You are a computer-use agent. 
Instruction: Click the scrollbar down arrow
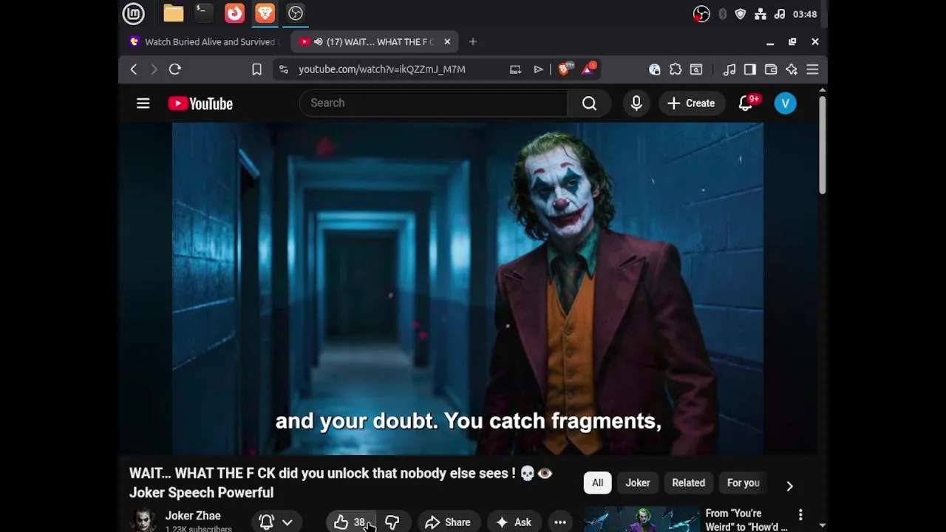[822, 525]
